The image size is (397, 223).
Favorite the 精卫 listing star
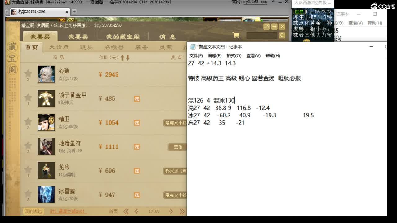point(28,121)
